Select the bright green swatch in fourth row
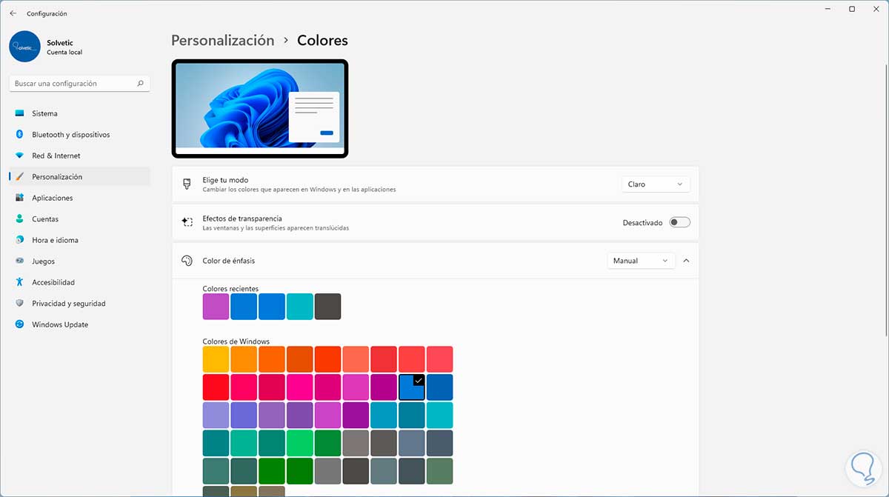889x497 pixels. click(300, 444)
